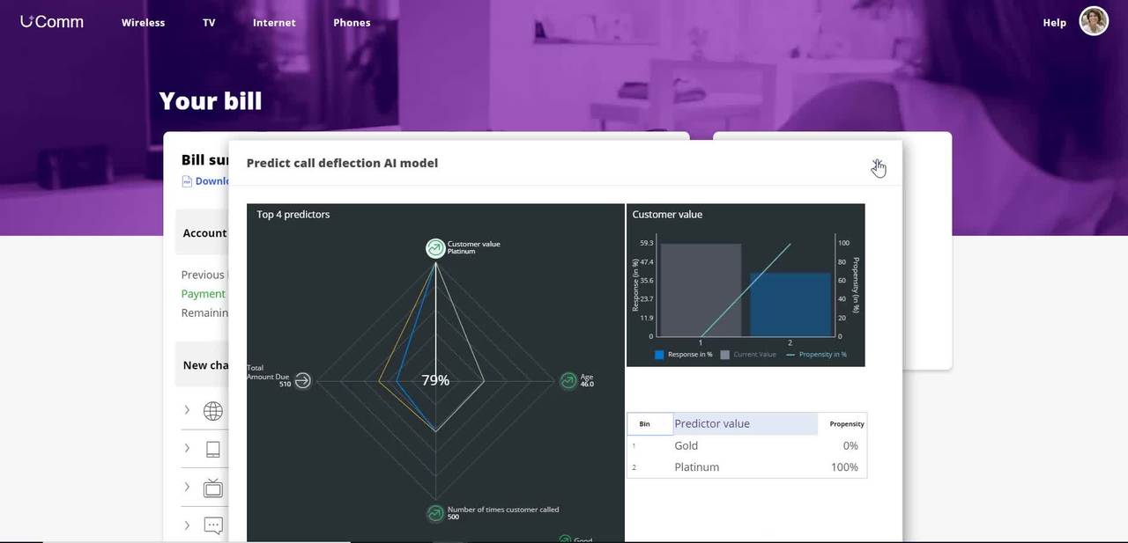This screenshot has height=543, width=1128.
Task: Expand the TV charges row chevron
Action: coord(187,487)
